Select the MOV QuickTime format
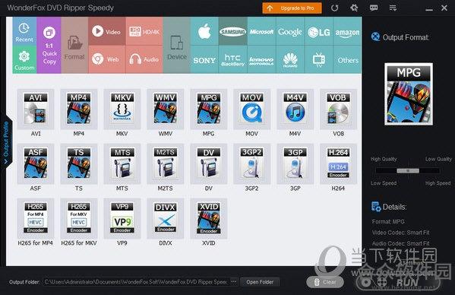Viewport: 455px width, 295px height. pos(252,109)
